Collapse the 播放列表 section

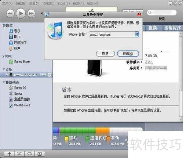4,82
